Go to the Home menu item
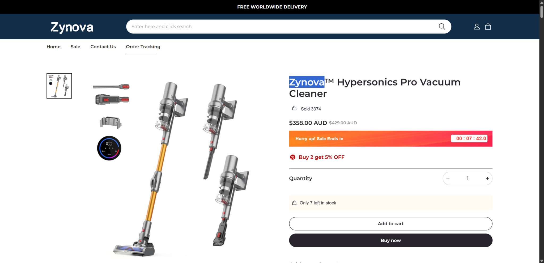The height and width of the screenshot is (263, 544). [53, 47]
